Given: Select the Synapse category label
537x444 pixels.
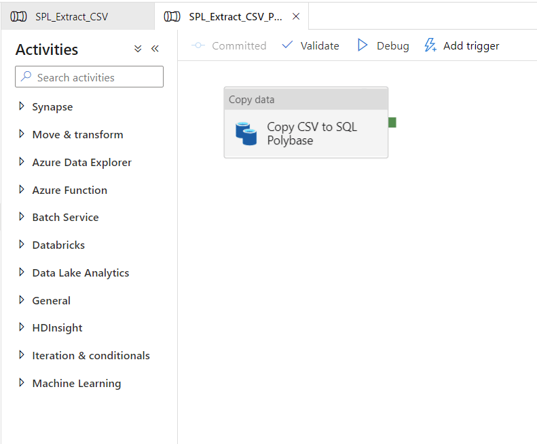Looking at the screenshot, I should (52, 106).
